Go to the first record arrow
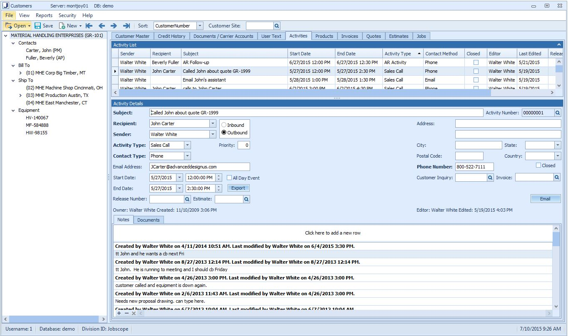The image size is (568, 336). pyautogui.click(x=89, y=26)
